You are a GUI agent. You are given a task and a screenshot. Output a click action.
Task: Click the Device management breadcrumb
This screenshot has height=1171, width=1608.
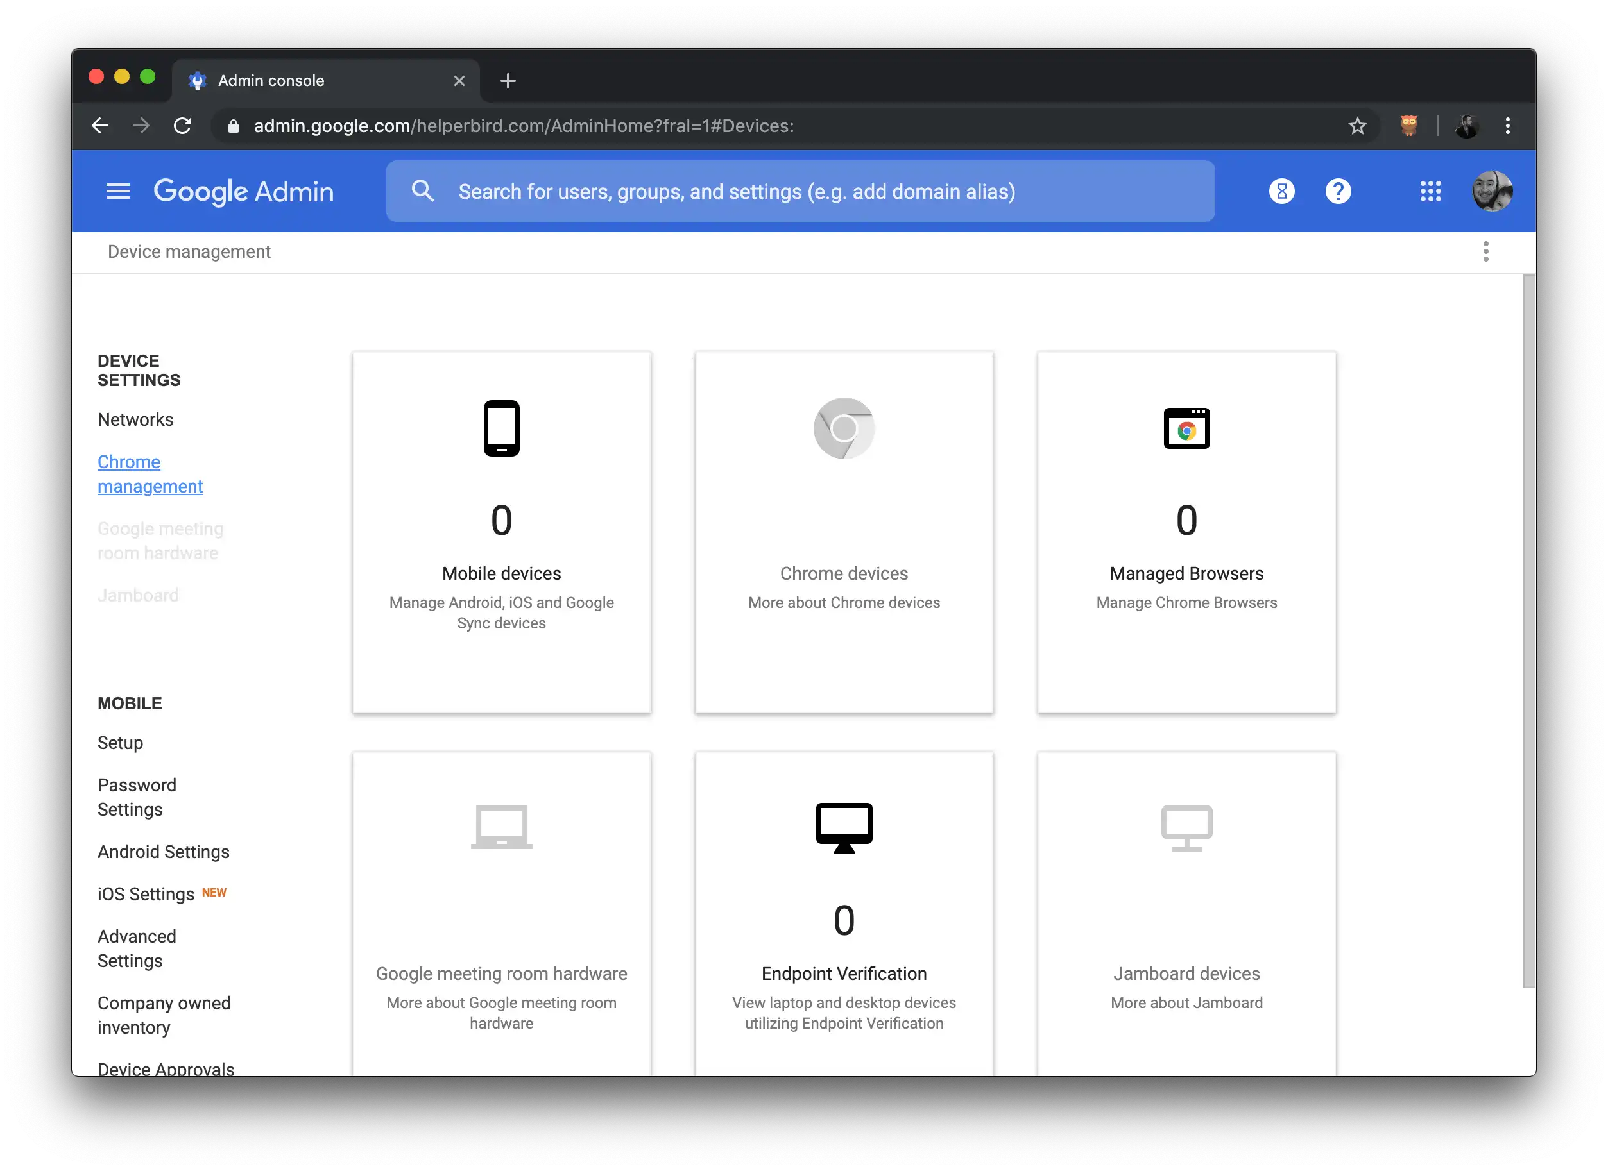pos(189,251)
